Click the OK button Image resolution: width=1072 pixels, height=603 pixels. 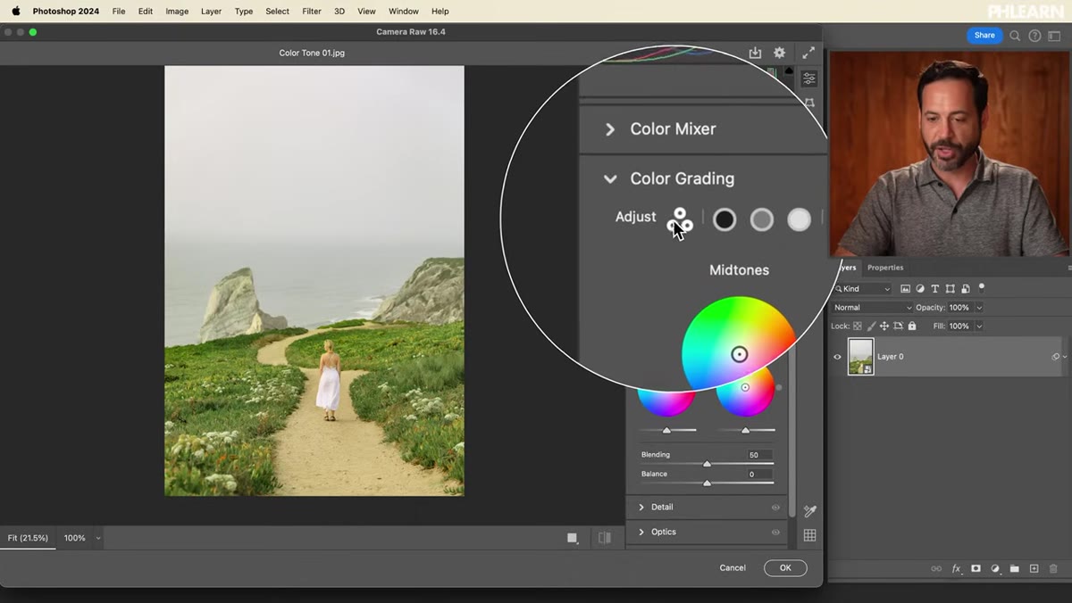point(785,568)
